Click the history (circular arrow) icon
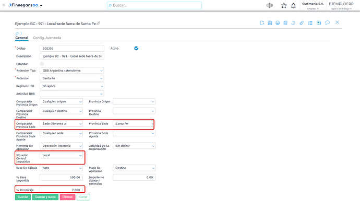360x210 pixels. click(293, 23)
